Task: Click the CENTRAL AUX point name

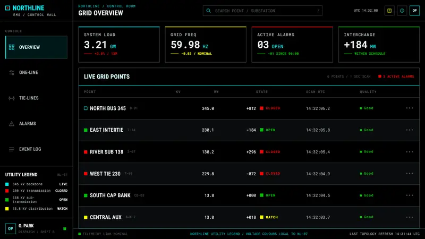Action: (106, 217)
